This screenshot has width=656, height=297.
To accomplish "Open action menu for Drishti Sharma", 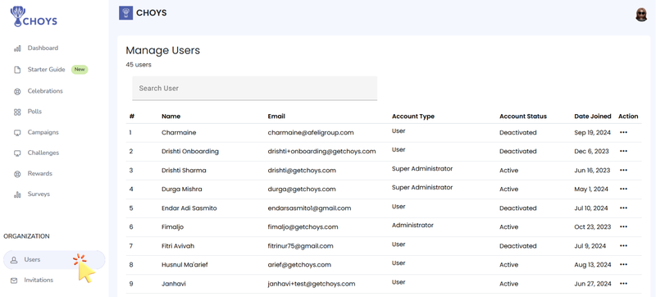I will (x=623, y=171).
